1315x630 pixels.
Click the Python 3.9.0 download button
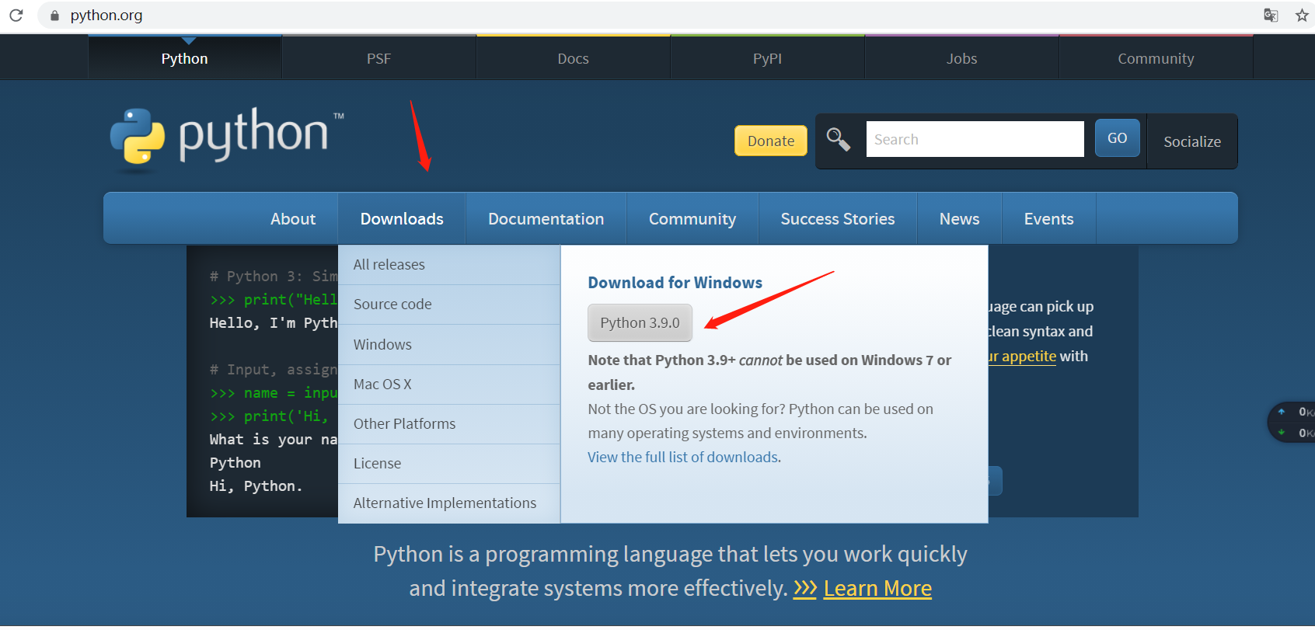tap(640, 322)
